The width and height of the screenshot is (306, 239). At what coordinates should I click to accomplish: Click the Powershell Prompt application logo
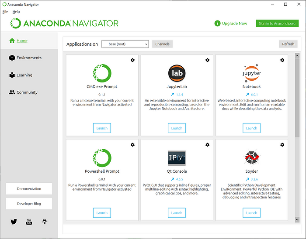(102, 158)
